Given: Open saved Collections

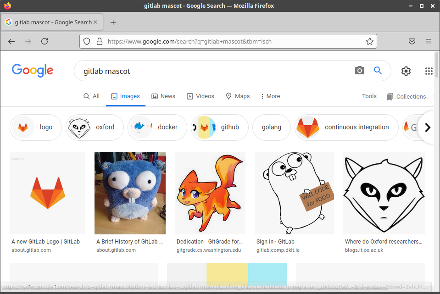Looking at the screenshot, I should coord(406,96).
